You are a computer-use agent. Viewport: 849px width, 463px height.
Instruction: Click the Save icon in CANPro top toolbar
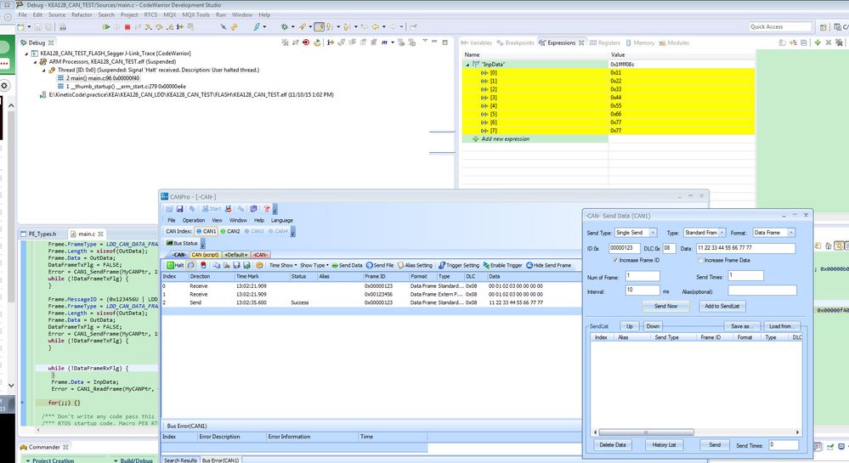coord(180,208)
